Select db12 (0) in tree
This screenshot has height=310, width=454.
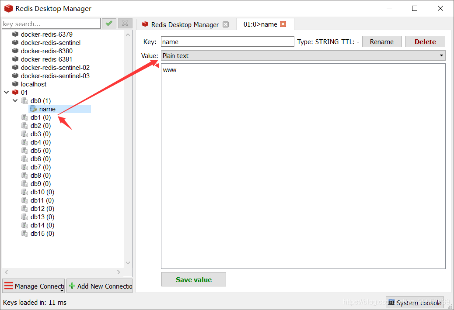[42, 209]
